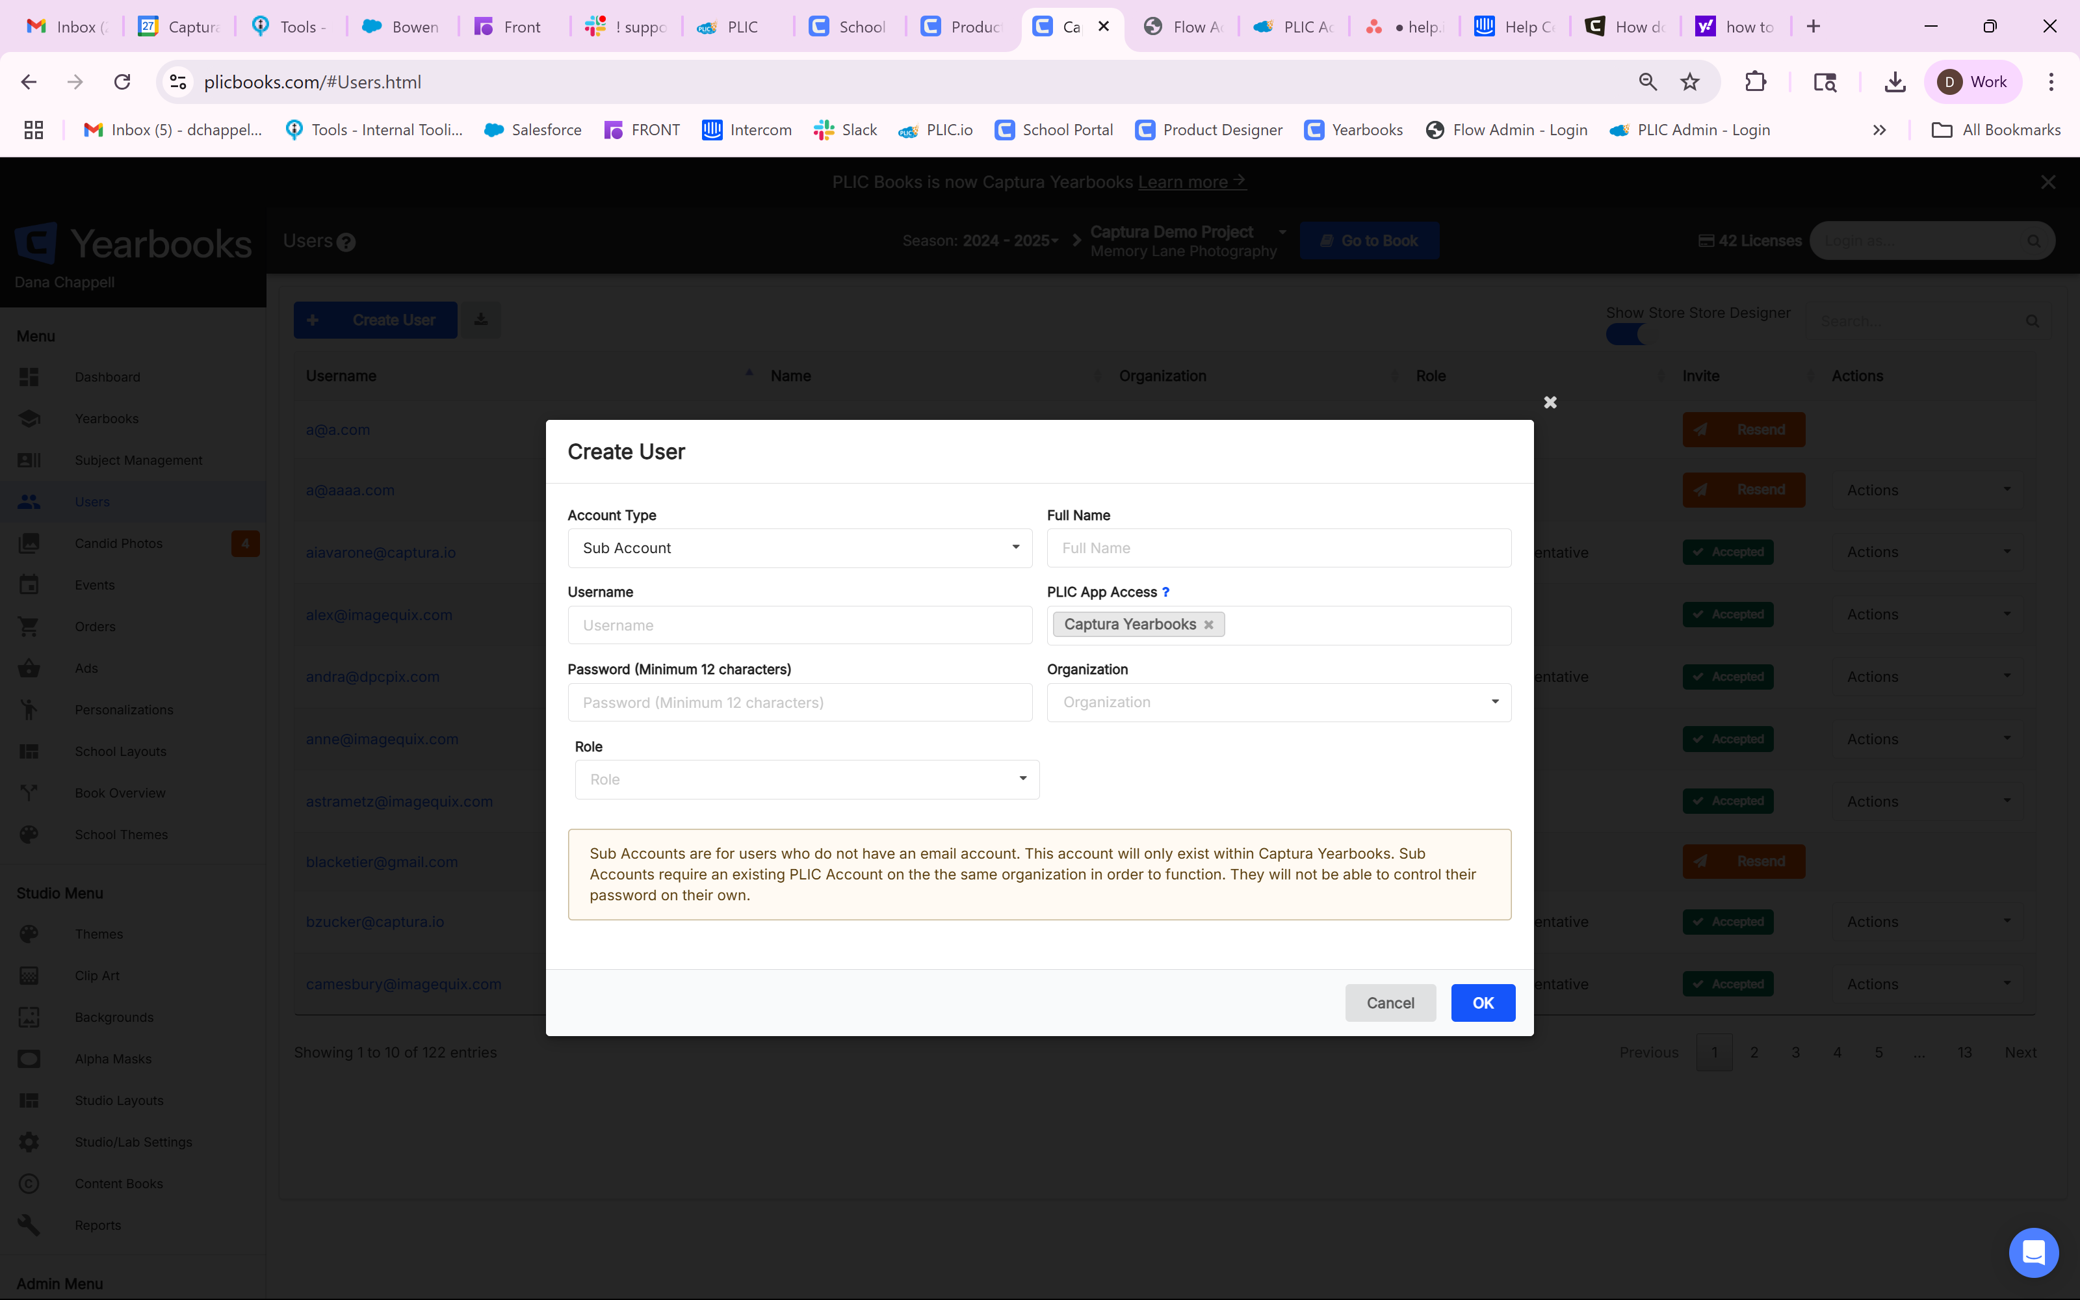Image resolution: width=2080 pixels, height=1300 pixels.
Task: Remove the Captura Yearbooks tag
Action: (x=1208, y=625)
